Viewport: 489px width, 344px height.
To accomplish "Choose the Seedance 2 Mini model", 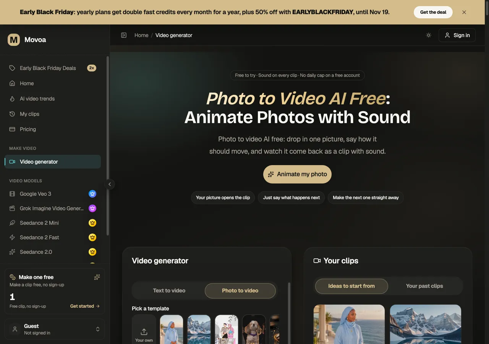I will (53, 223).
